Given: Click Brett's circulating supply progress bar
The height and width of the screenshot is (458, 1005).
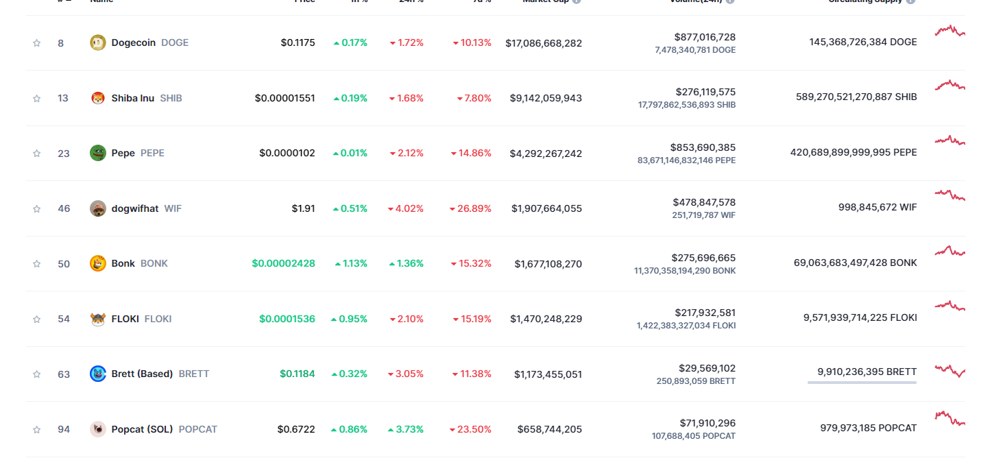Looking at the screenshot, I should 862,383.
